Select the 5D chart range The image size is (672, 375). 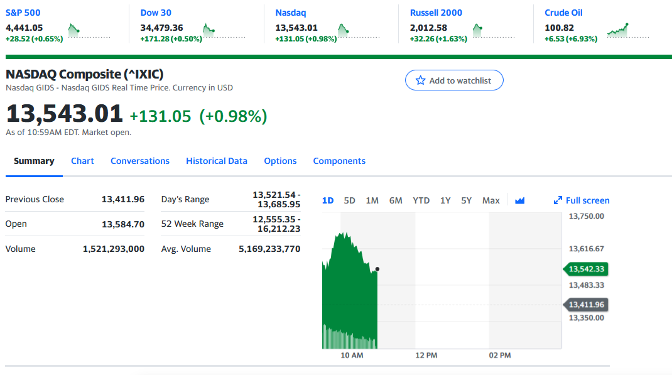(349, 200)
